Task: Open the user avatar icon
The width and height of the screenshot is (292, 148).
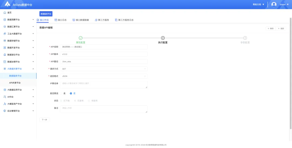Action: pyautogui.click(x=274, y=5)
